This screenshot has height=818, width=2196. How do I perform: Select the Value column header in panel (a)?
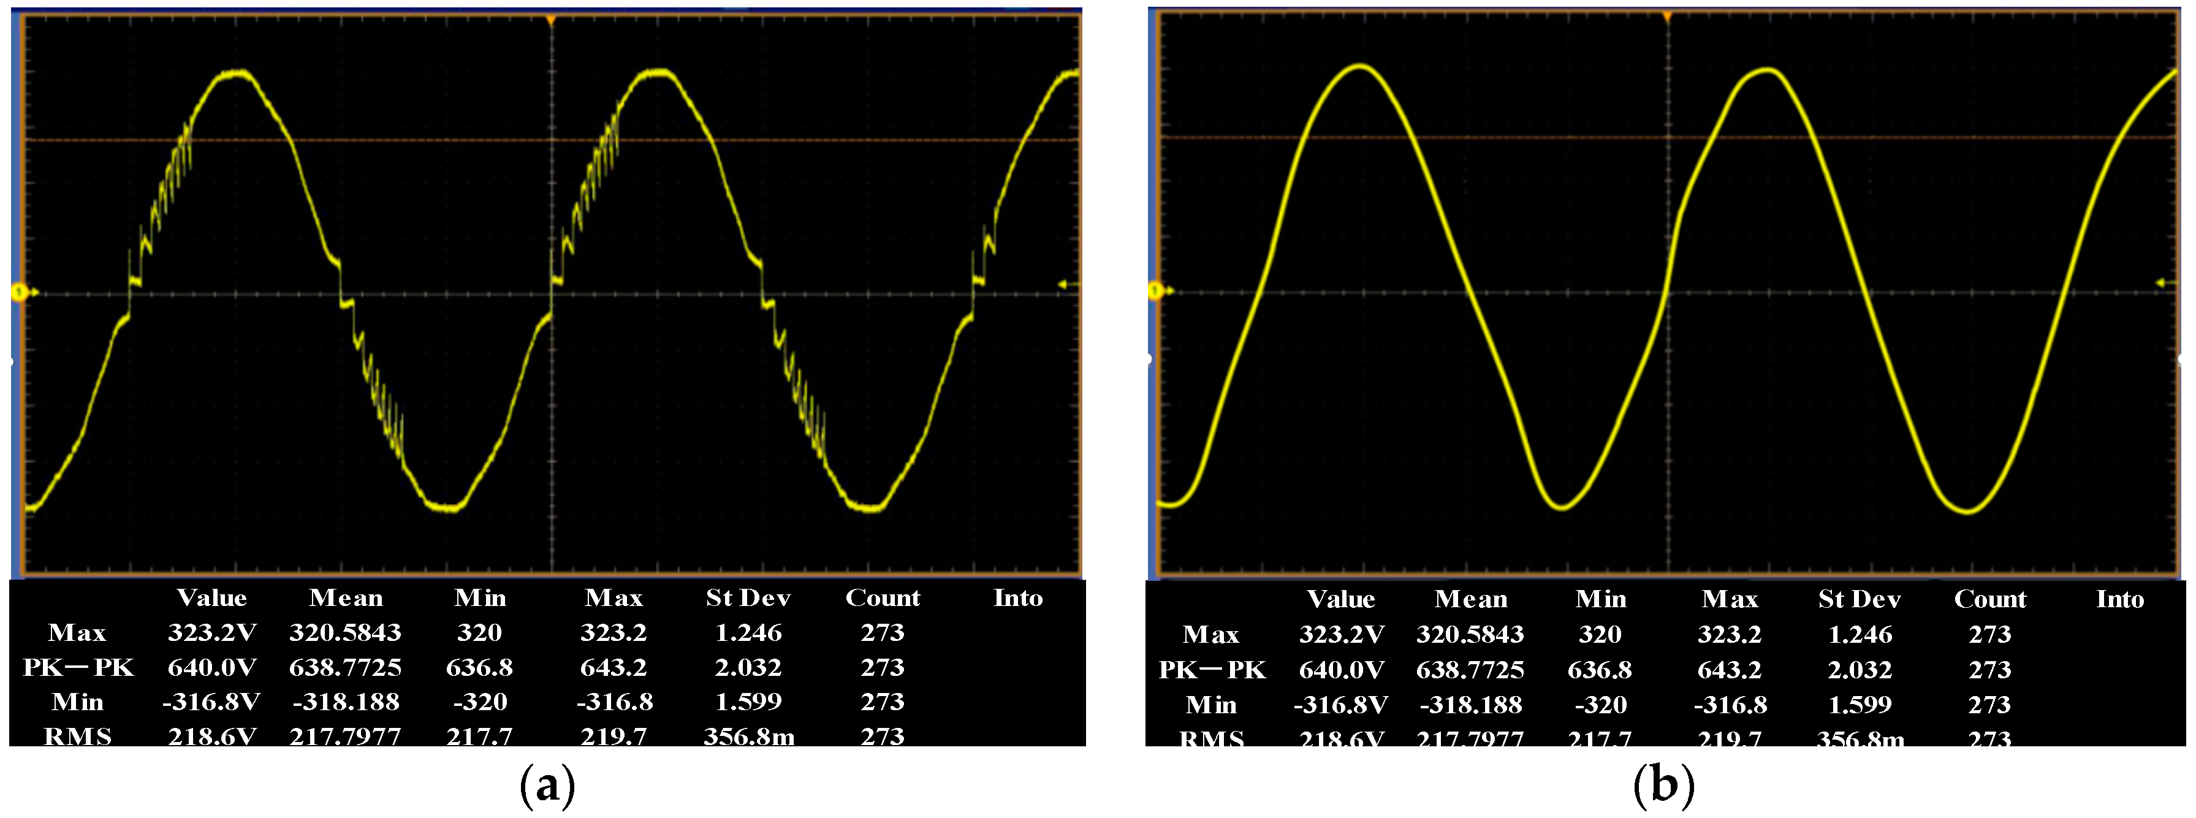pyautogui.click(x=213, y=598)
